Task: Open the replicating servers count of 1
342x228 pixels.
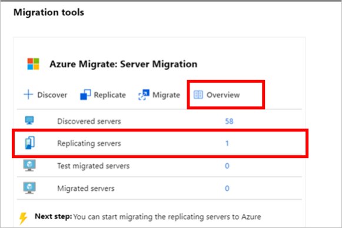Action: (x=227, y=143)
